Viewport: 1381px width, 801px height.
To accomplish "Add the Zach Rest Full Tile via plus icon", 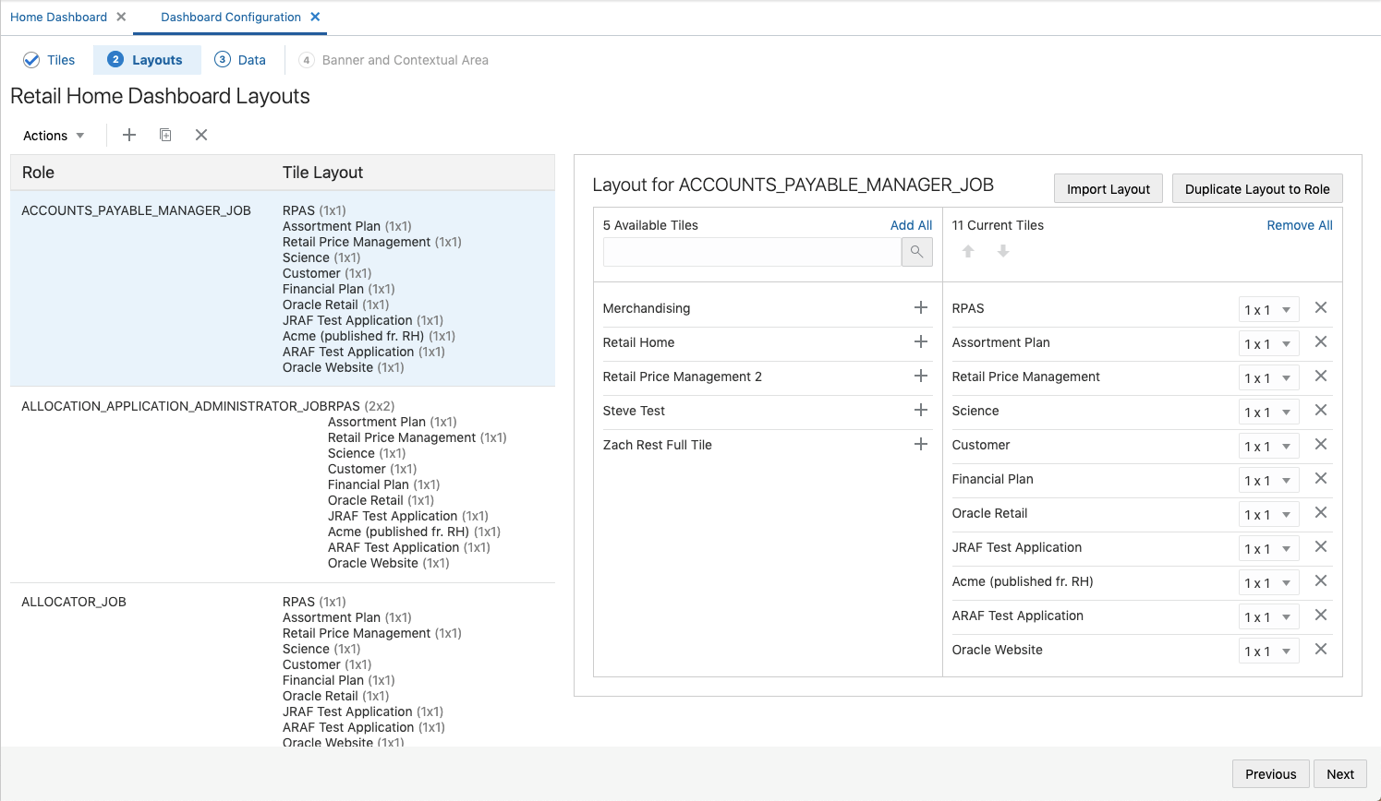I will point(921,444).
